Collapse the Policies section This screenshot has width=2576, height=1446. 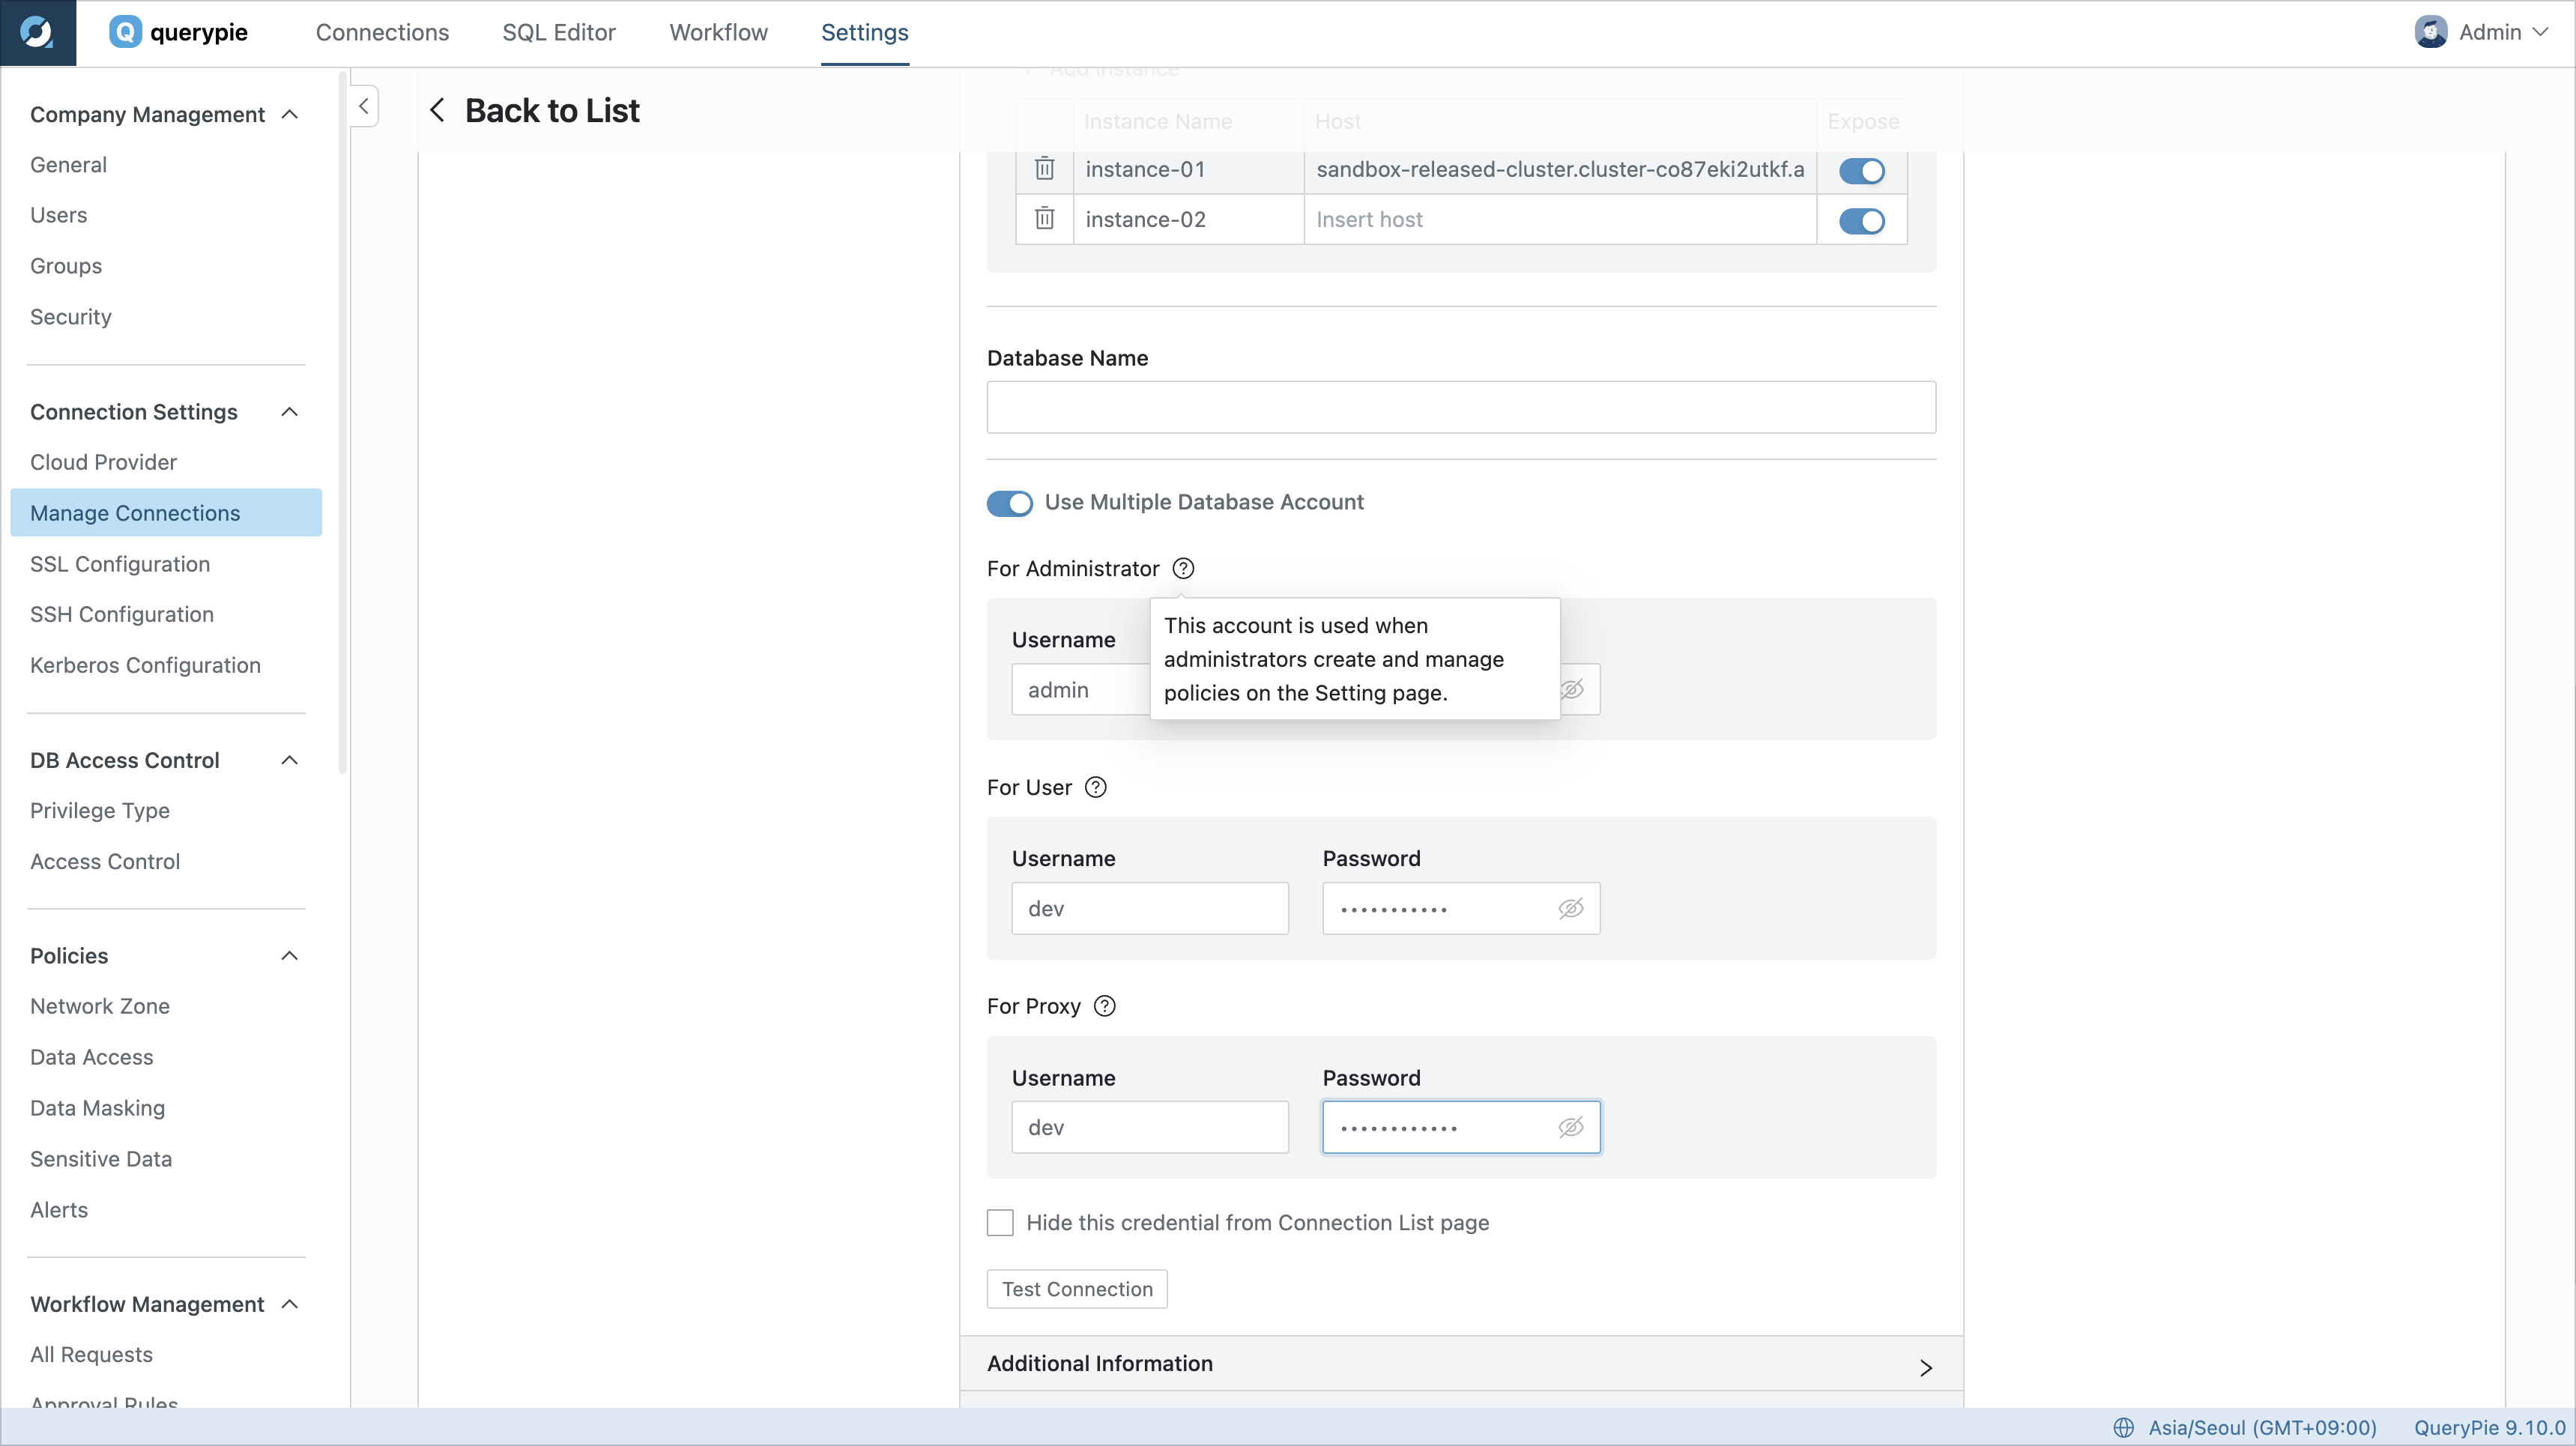pos(290,955)
